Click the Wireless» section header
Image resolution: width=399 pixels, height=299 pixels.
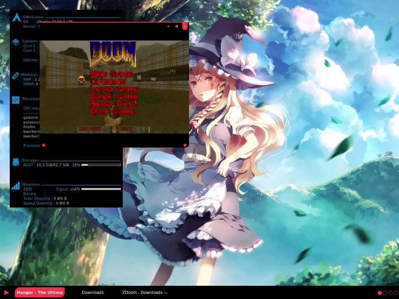click(x=31, y=184)
